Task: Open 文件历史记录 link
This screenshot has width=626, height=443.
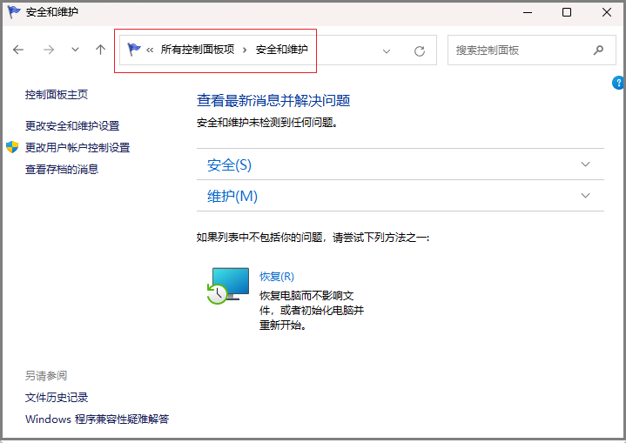Action: point(57,398)
